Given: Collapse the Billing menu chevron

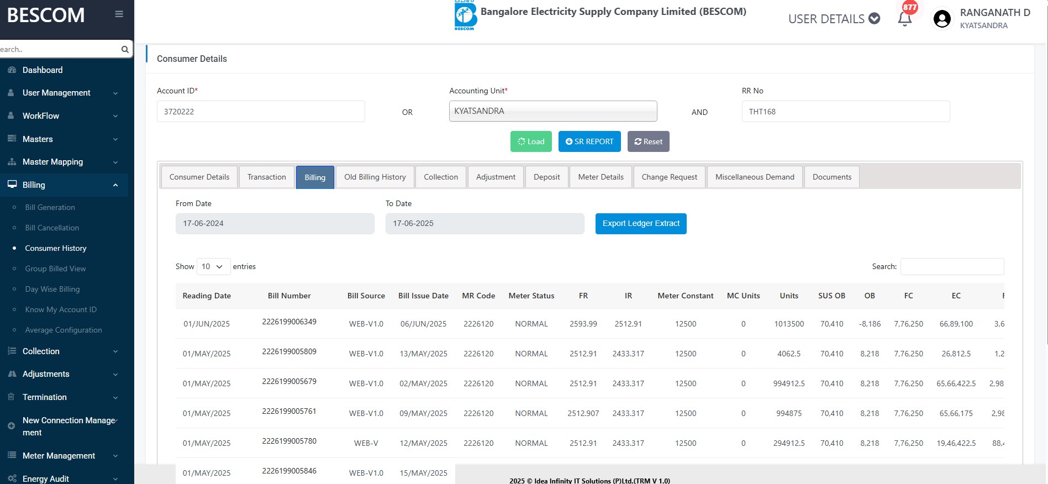Looking at the screenshot, I should pos(115,185).
